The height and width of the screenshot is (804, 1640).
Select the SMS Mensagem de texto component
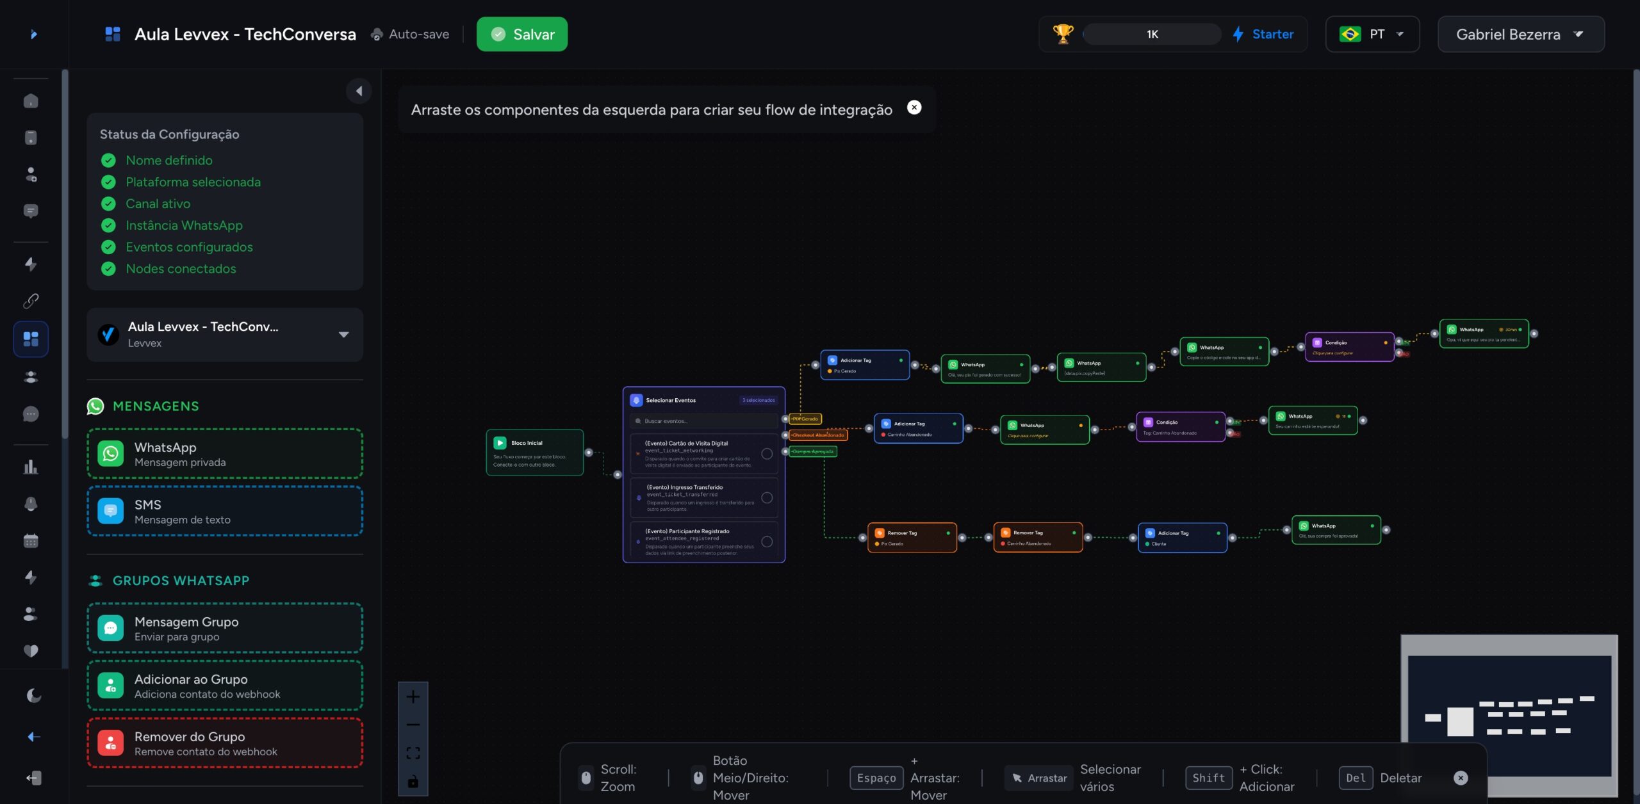(225, 511)
